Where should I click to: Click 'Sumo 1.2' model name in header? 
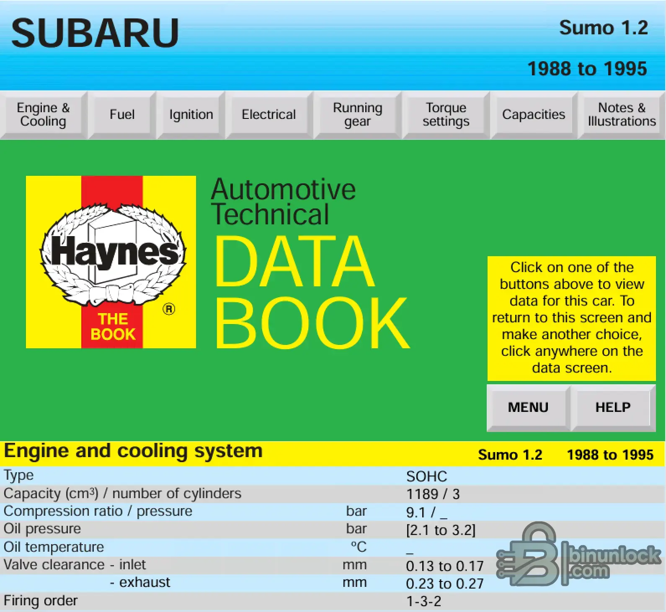point(604,28)
